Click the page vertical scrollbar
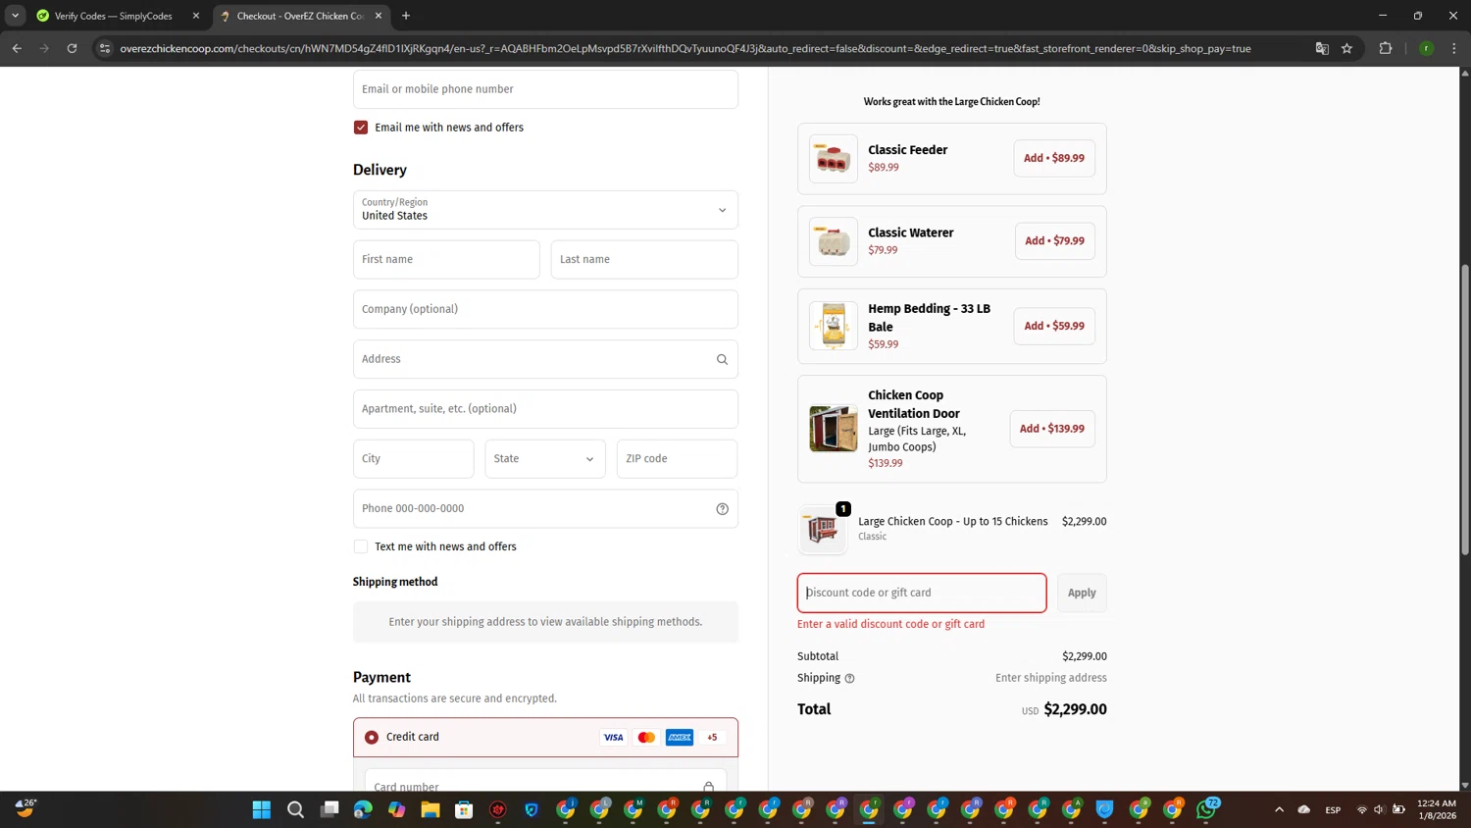 1465,410
